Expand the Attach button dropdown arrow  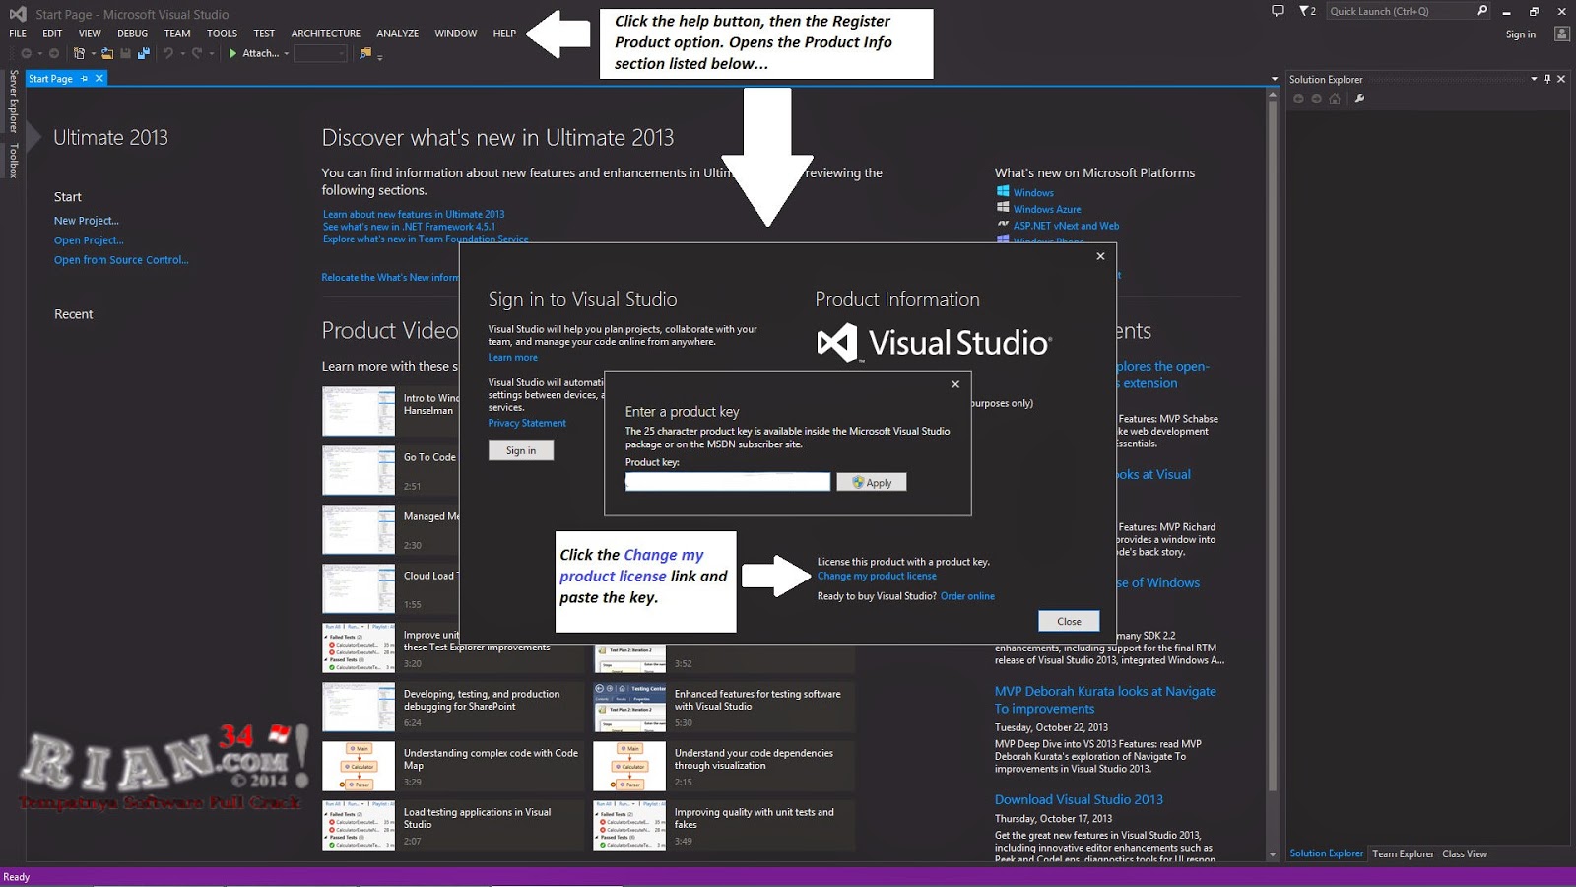(x=287, y=53)
